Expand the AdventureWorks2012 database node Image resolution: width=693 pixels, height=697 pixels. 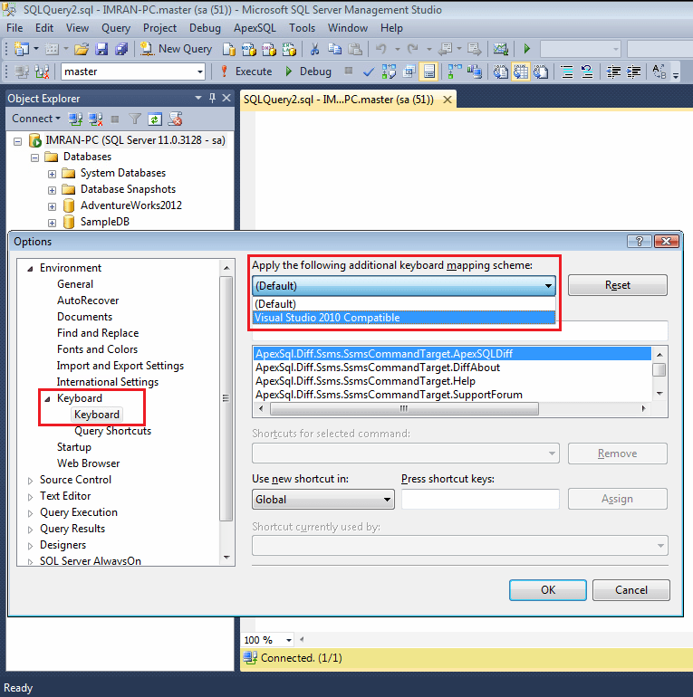click(x=52, y=206)
